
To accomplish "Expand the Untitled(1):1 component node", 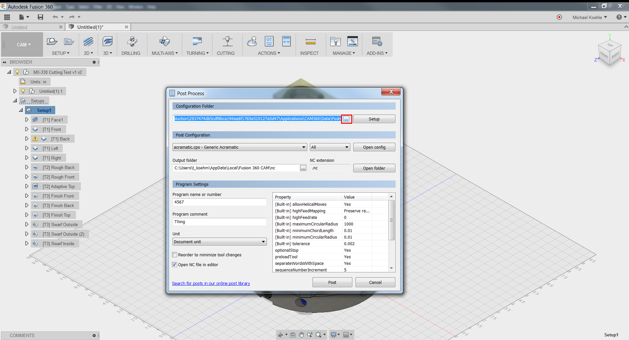I will tap(15, 91).
